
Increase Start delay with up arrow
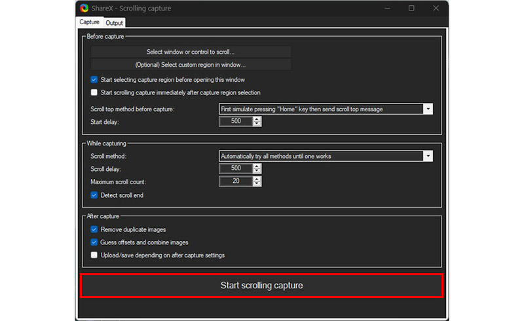[257, 119]
